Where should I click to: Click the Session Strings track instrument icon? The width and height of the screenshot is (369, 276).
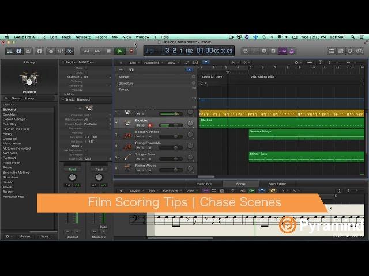[127, 135]
